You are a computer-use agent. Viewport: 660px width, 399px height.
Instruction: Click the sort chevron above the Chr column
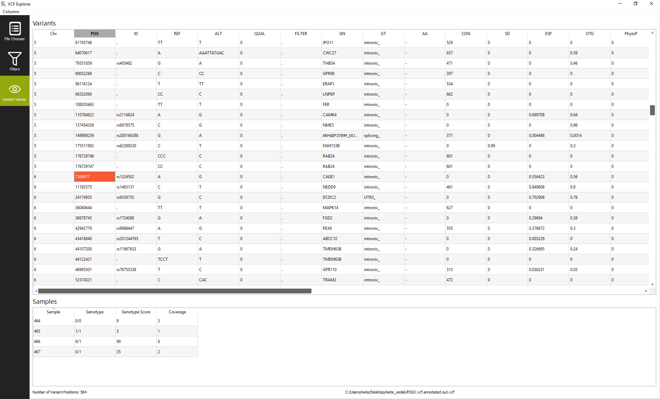[53, 31]
